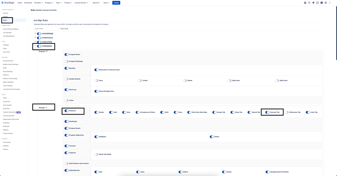Disable the Program Room toggle

(67, 55)
